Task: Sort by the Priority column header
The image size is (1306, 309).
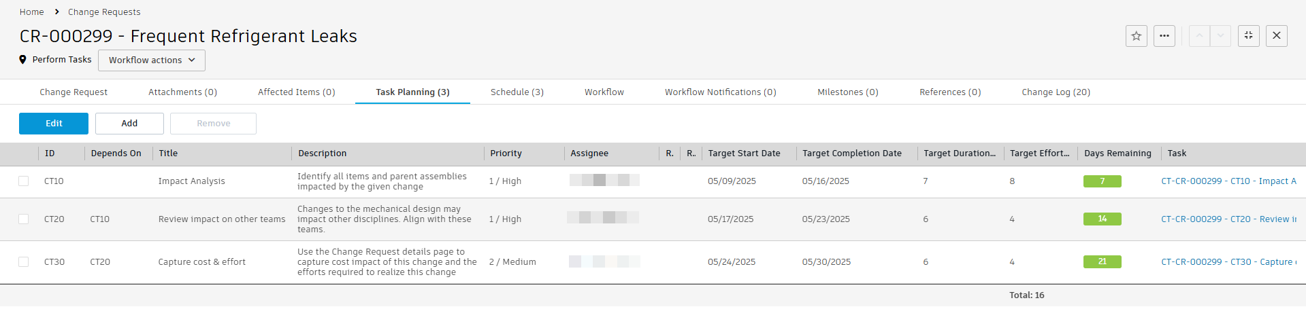Action: 506,153
